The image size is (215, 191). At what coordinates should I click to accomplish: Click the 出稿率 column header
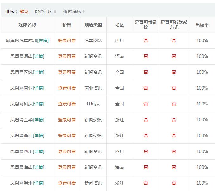pos(202,25)
